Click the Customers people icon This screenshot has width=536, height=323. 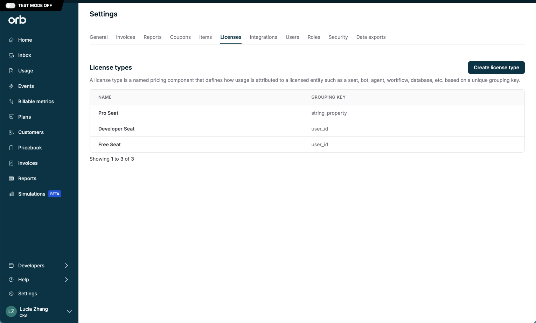point(11,132)
